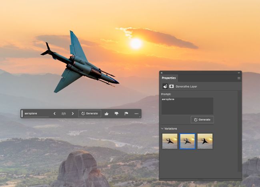Click the Properties panel vertical scrollbar
260x187 pixels.
239,132
